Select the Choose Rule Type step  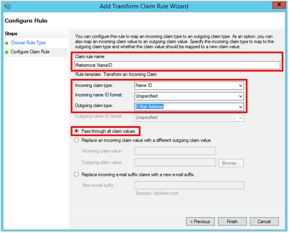tap(28, 43)
